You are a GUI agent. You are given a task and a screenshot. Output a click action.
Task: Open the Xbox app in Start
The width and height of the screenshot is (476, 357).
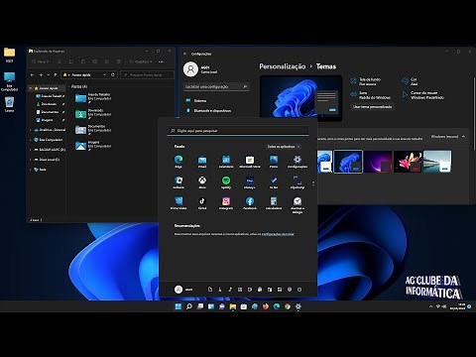pyautogui.click(x=202, y=182)
